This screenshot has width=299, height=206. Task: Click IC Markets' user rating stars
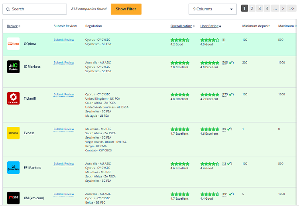210,63
